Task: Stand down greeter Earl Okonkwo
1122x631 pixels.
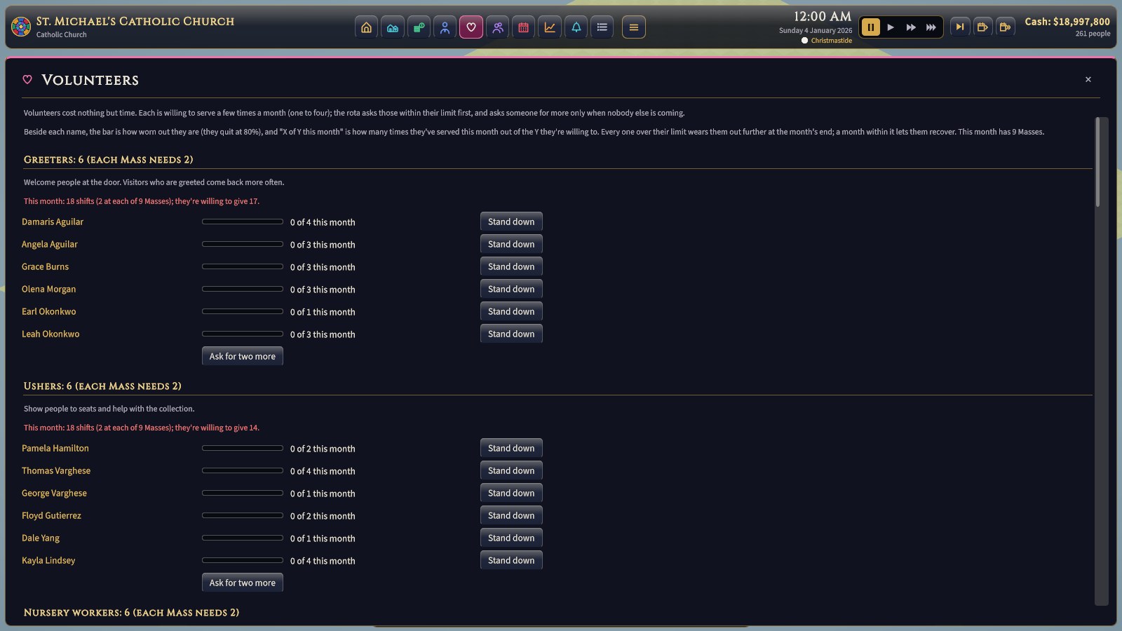Action: click(x=511, y=311)
